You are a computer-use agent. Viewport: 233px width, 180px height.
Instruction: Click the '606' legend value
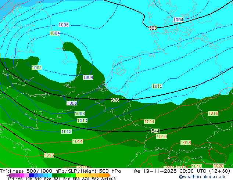pos(112,179)
